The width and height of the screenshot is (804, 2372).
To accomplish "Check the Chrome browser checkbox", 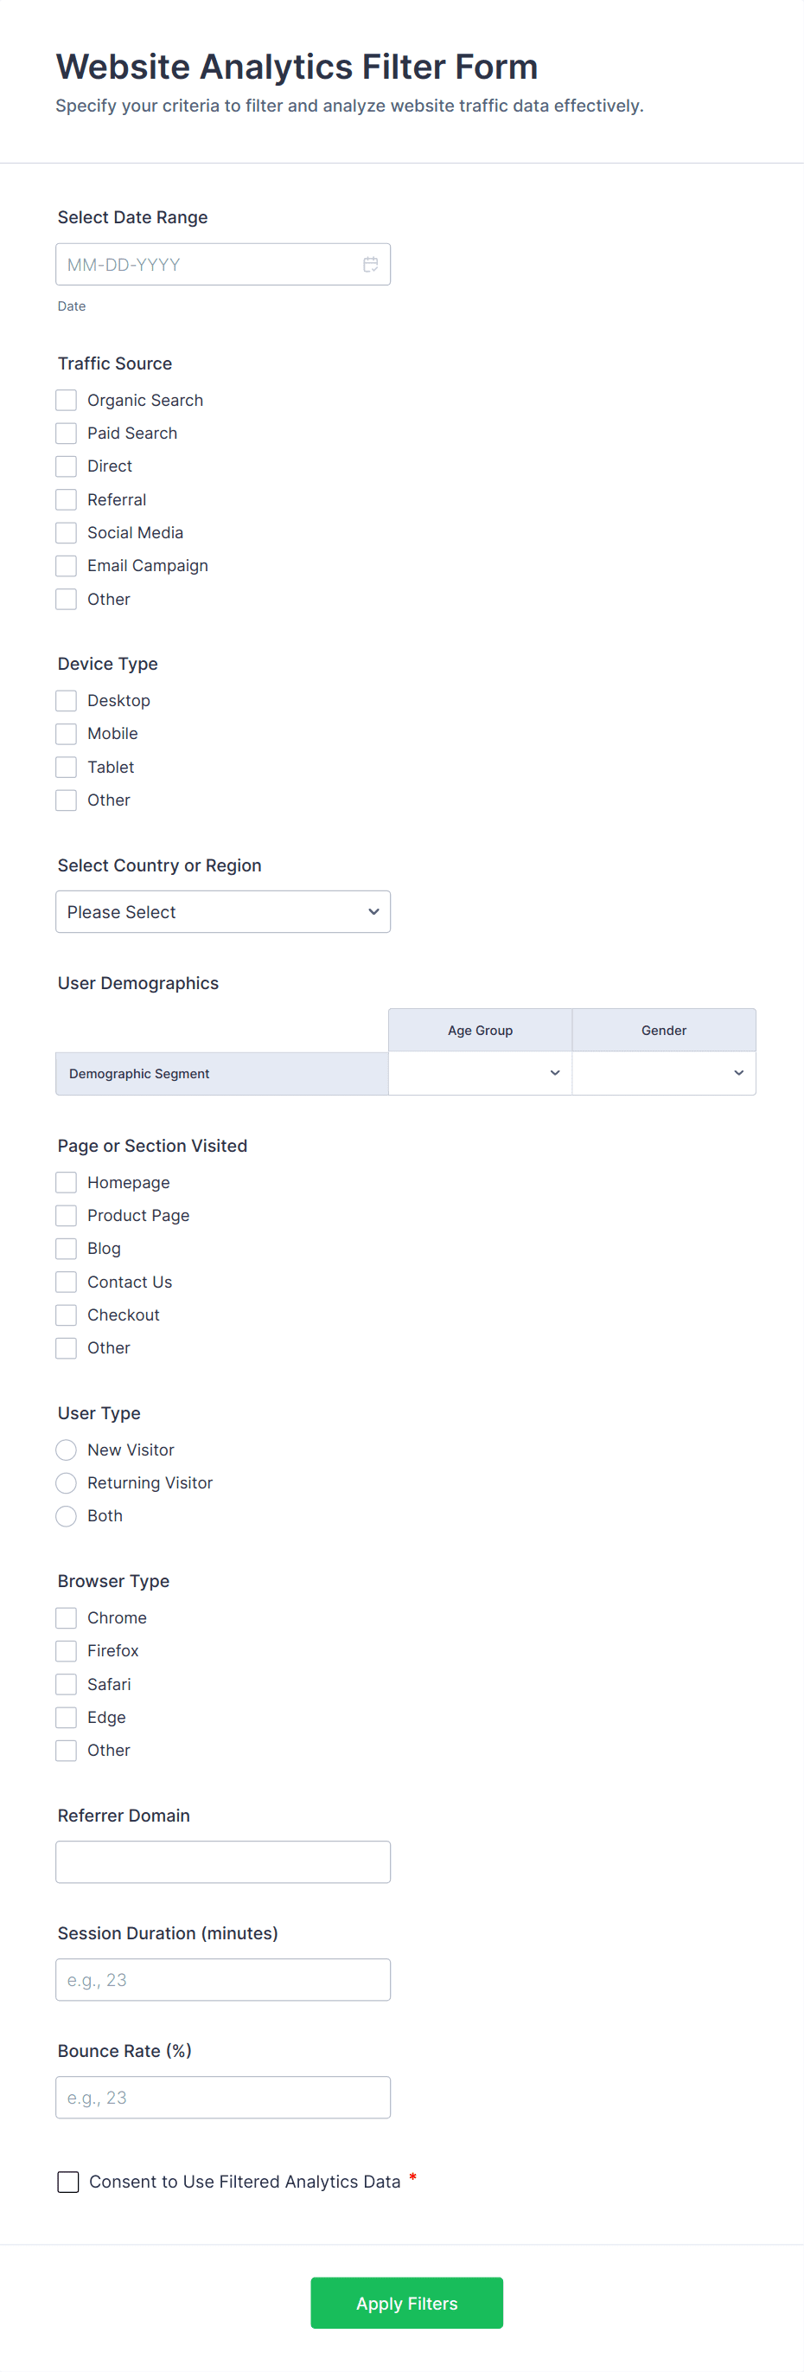I will pyautogui.click(x=67, y=1617).
